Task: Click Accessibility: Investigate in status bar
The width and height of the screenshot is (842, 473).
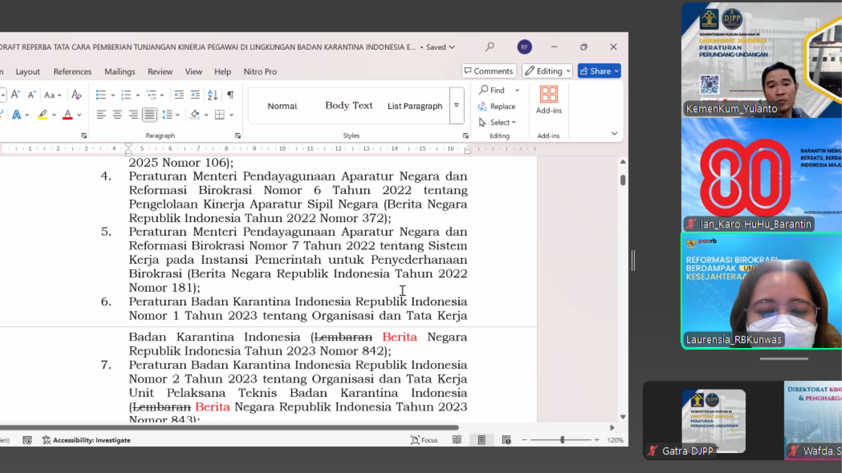Action: pos(86,440)
